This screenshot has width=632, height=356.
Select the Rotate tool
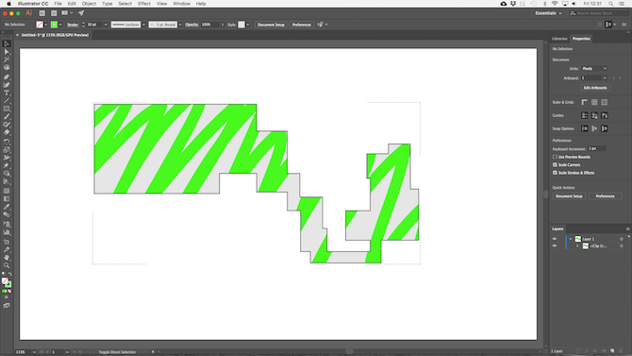tap(7, 142)
